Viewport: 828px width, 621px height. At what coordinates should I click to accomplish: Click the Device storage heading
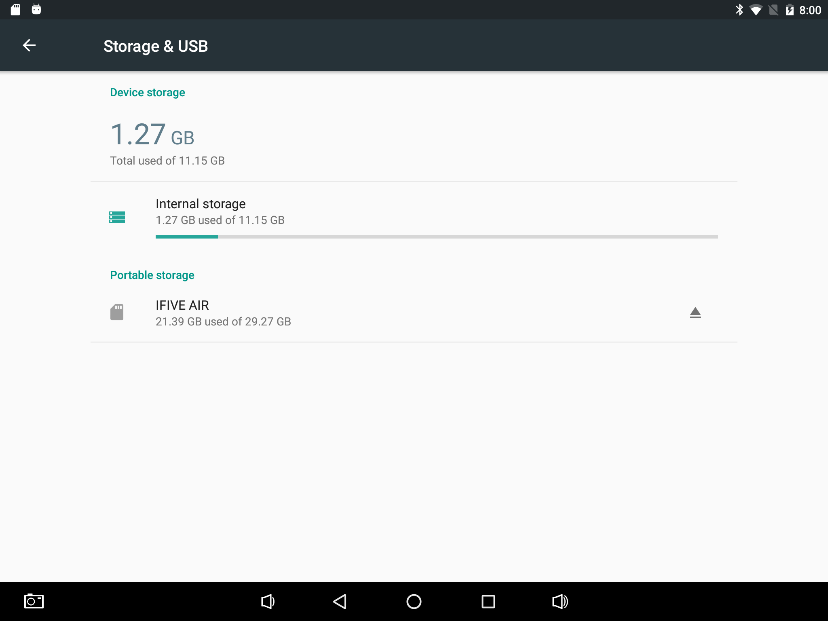(x=148, y=93)
